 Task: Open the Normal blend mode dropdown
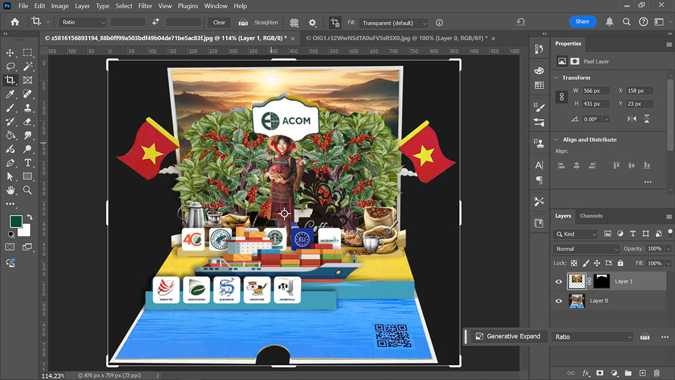[x=586, y=249]
